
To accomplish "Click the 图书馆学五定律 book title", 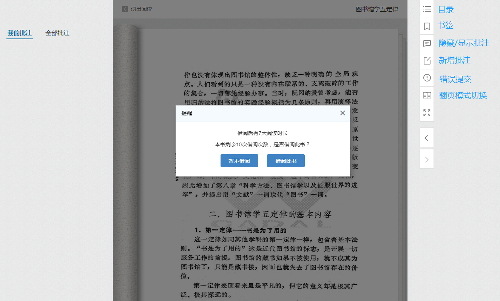I will pyautogui.click(x=377, y=9).
